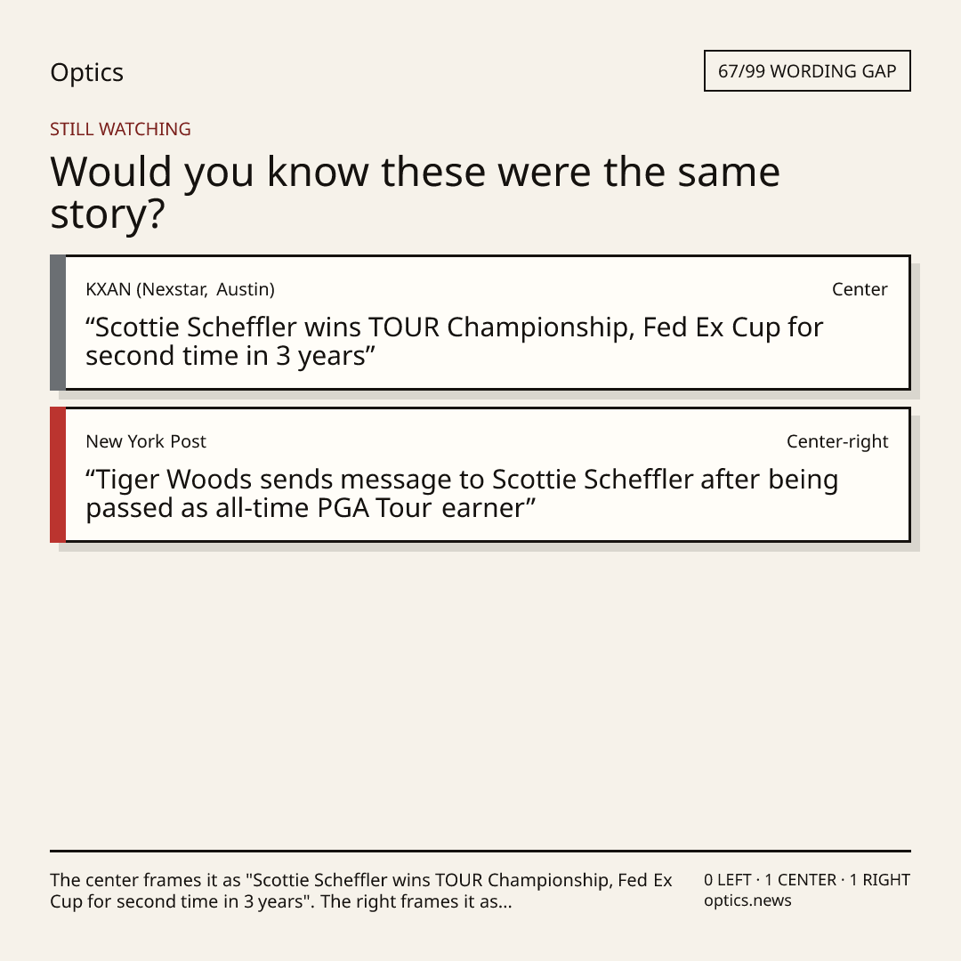Click the Optics logo text
The width and height of the screenshot is (961, 961).
click(86, 72)
